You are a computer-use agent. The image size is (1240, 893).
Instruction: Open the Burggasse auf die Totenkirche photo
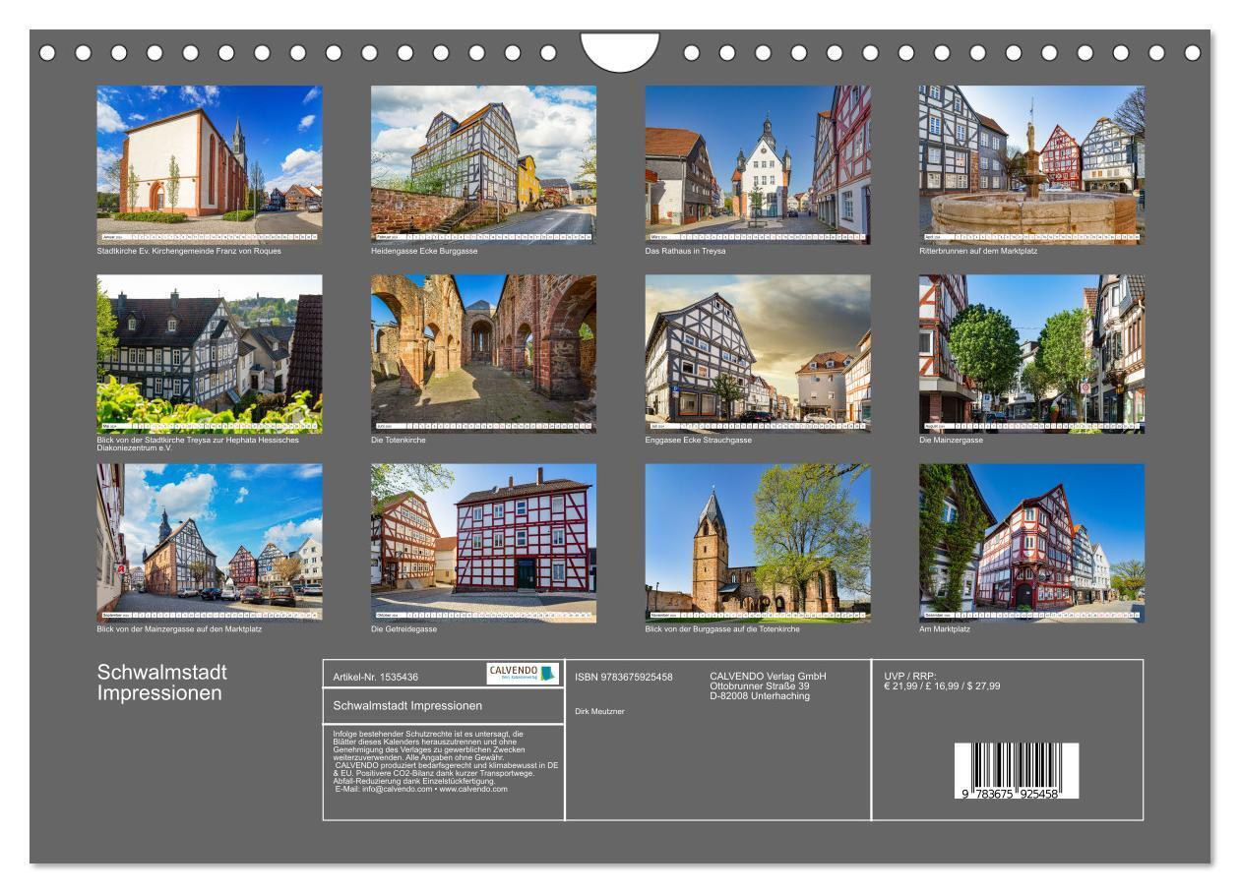click(x=758, y=543)
